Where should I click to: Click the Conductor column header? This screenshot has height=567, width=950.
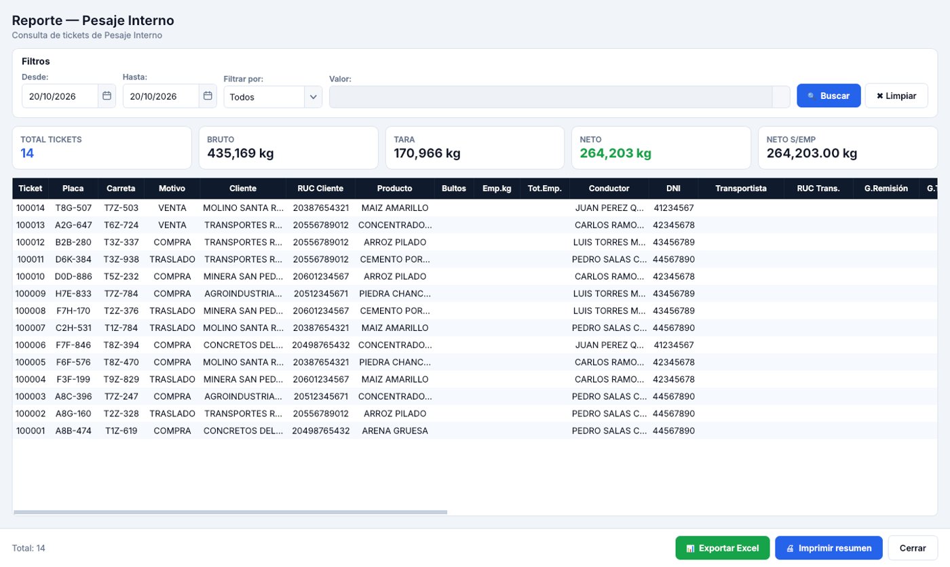609,189
